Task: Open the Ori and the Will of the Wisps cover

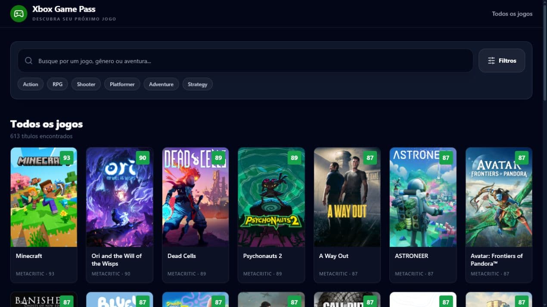Action: [120, 197]
